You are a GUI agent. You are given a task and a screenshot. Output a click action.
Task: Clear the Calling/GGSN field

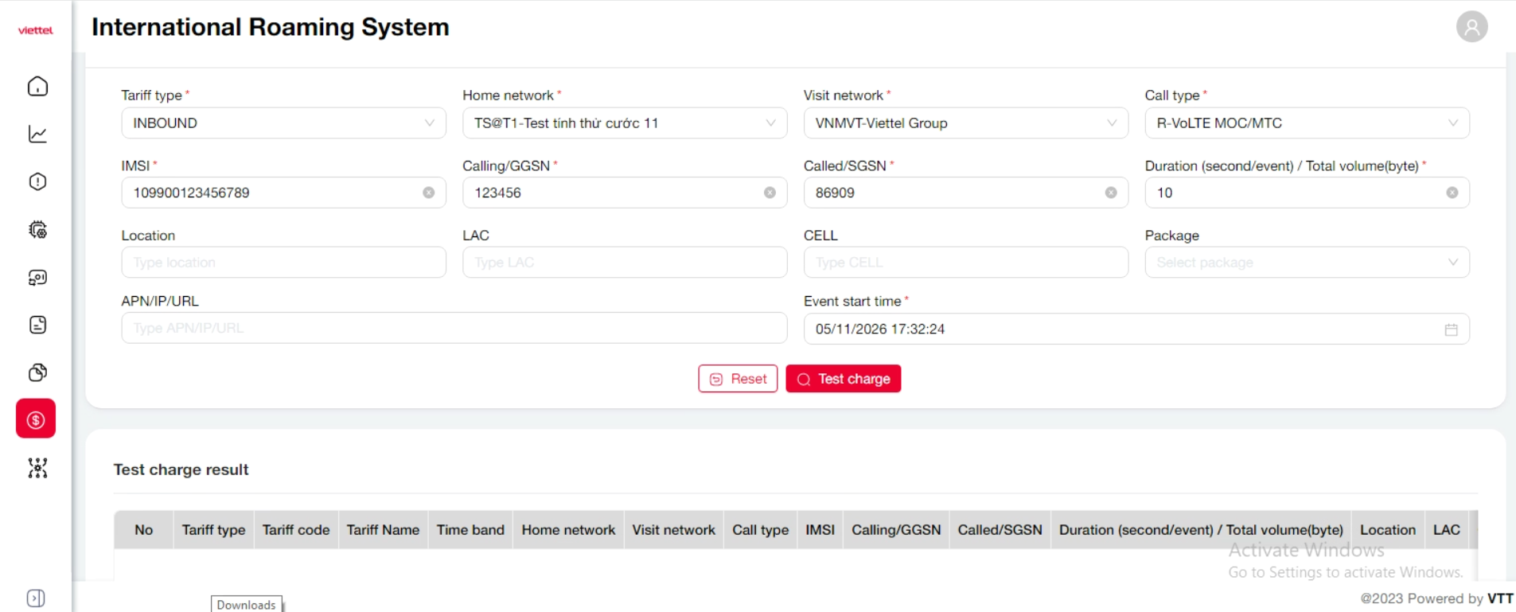770,193
